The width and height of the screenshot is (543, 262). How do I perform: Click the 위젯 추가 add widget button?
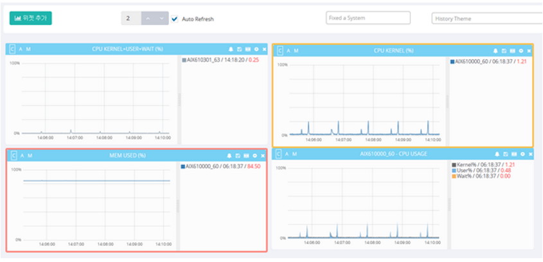coord(30,18)
